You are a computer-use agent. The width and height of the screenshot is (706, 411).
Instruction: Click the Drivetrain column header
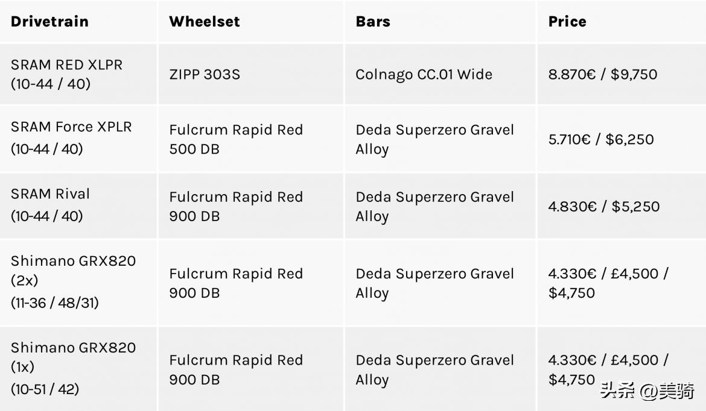tap(49, 22)
